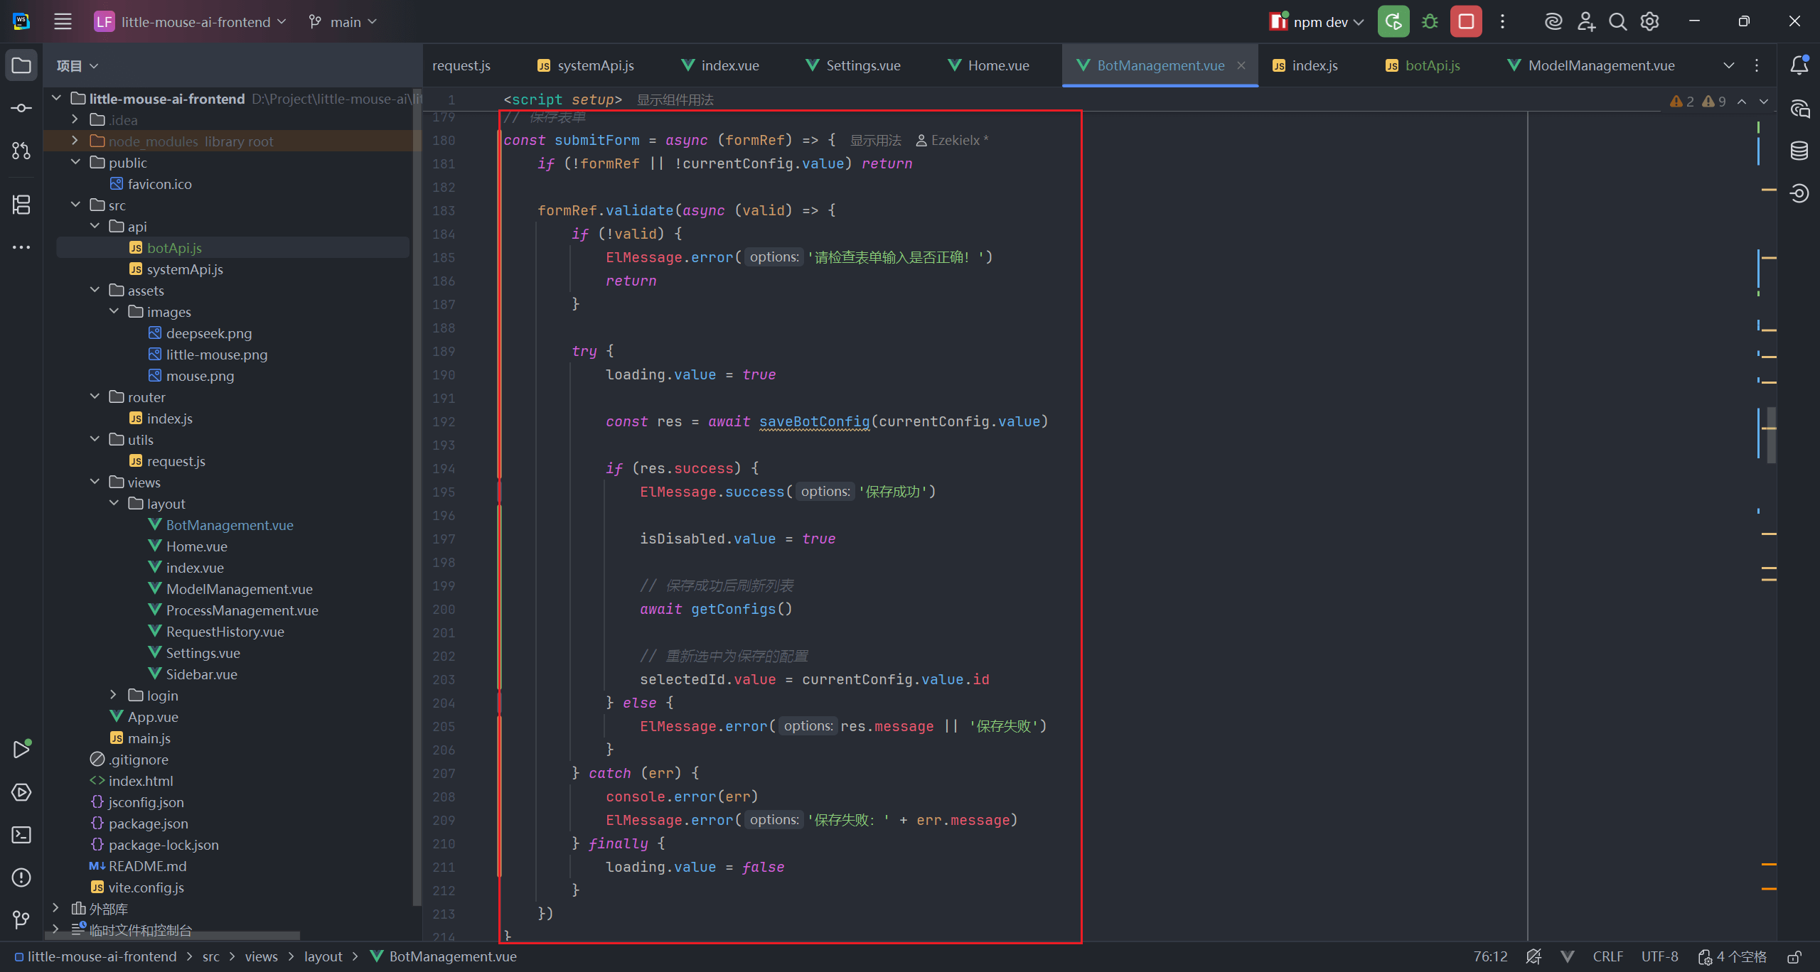Expand the login folder
Viewport: 1820px width, 972px height.
[x=114, y=695]
